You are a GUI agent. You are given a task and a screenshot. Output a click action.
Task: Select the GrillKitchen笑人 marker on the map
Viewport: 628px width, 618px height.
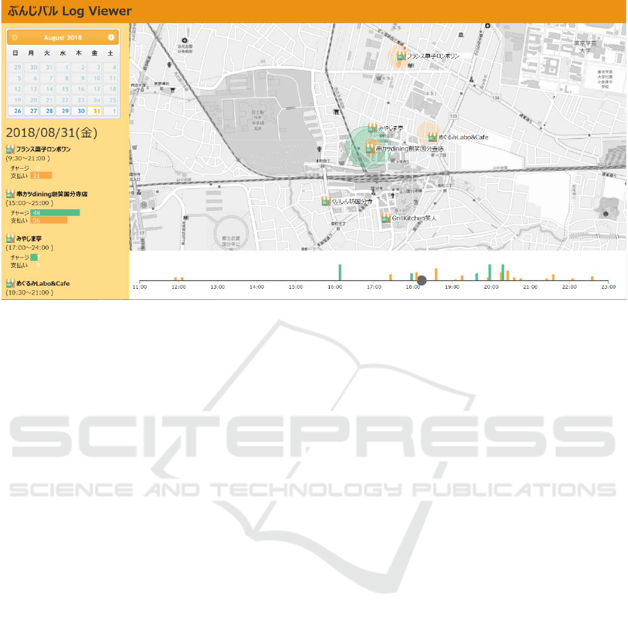[x=385, y=218]
